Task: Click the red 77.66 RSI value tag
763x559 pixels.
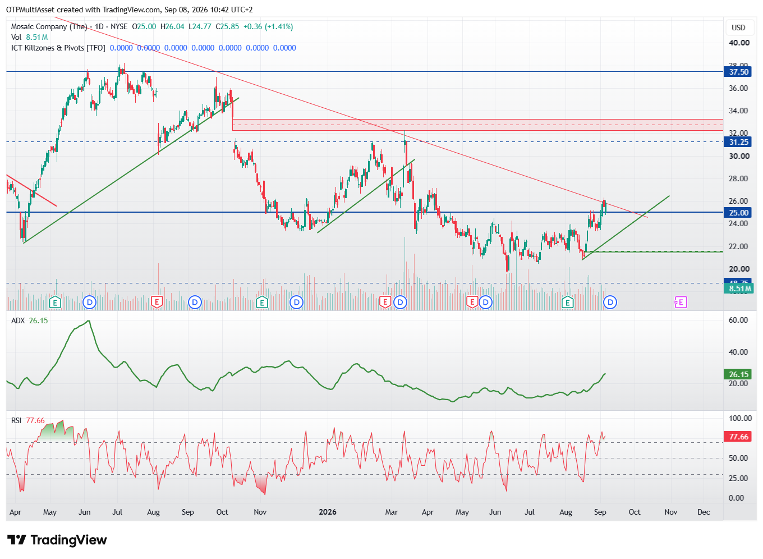Action: click(x=739, y=437)
